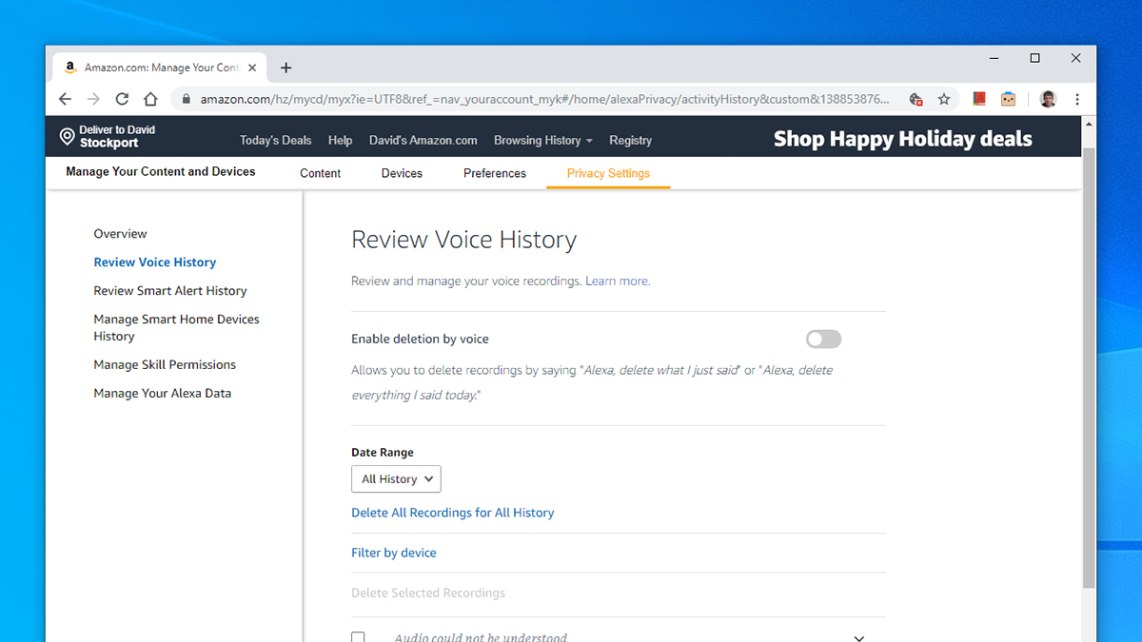Click the Filter by device link
This screenshot has height=642, width=1142.
[394, 553]
